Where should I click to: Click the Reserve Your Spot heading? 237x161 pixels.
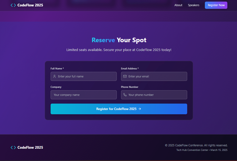click(x=119, y=40)
